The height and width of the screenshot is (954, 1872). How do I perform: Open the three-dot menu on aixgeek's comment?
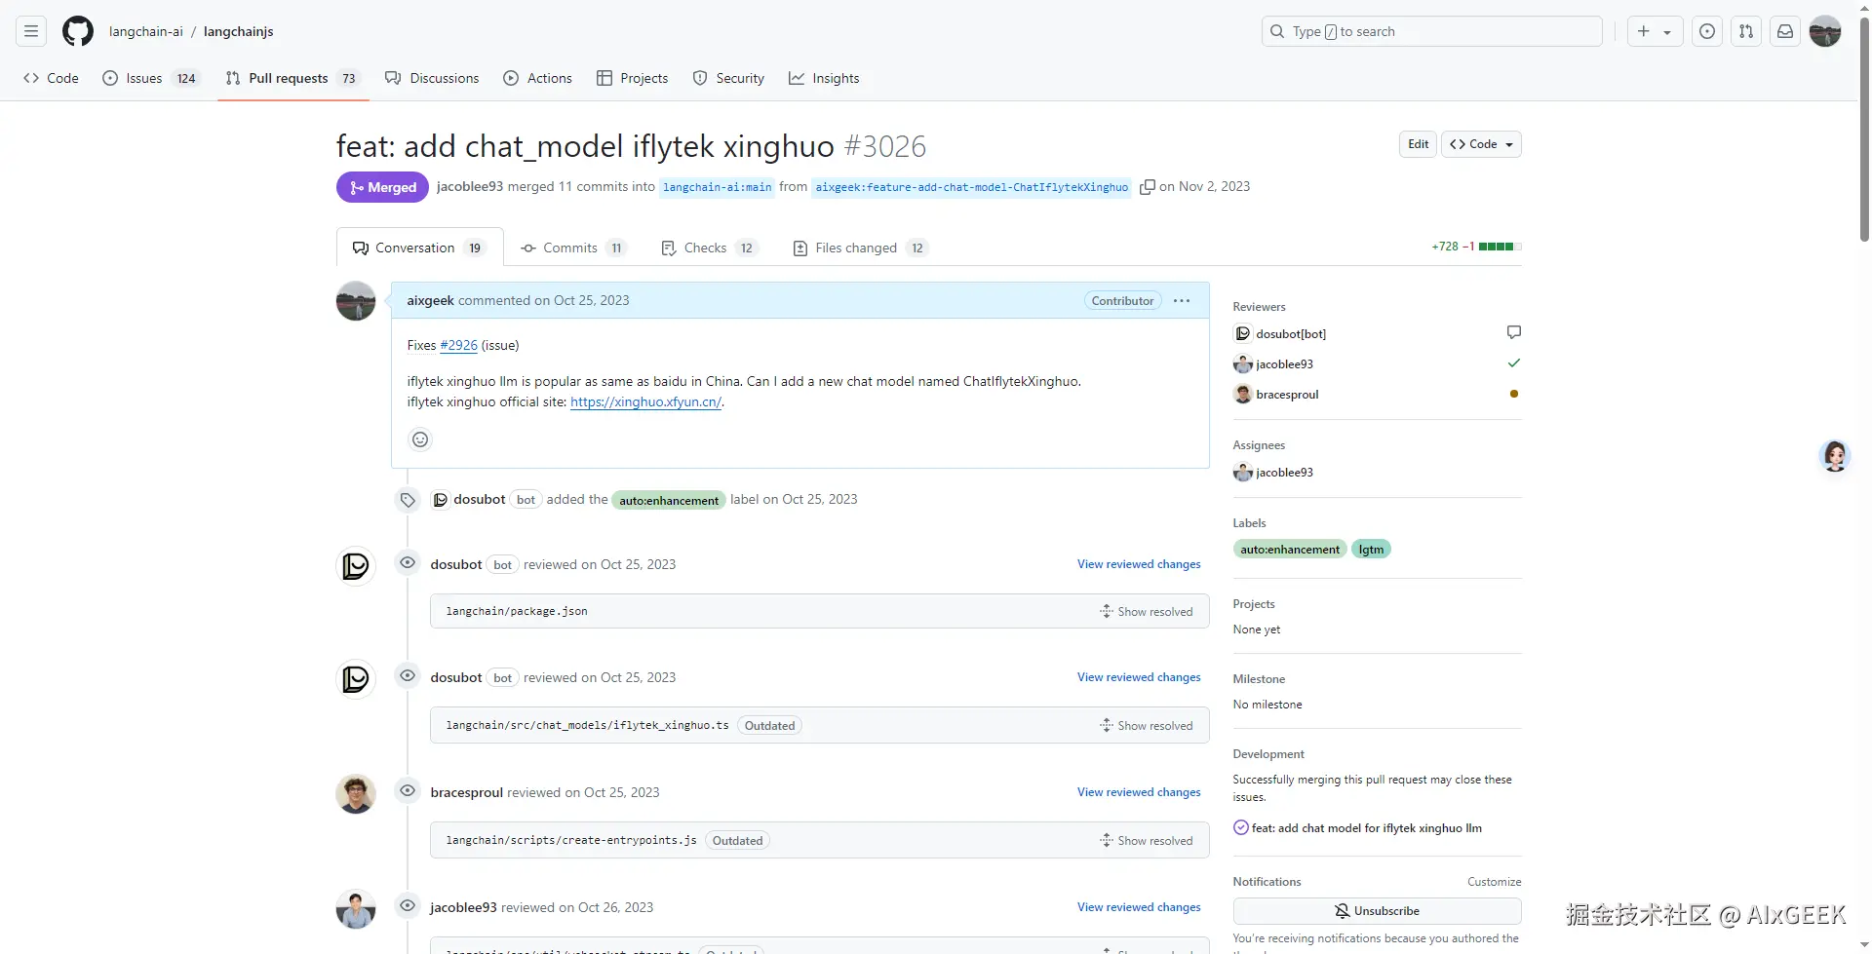click(x=1182, y=301)
